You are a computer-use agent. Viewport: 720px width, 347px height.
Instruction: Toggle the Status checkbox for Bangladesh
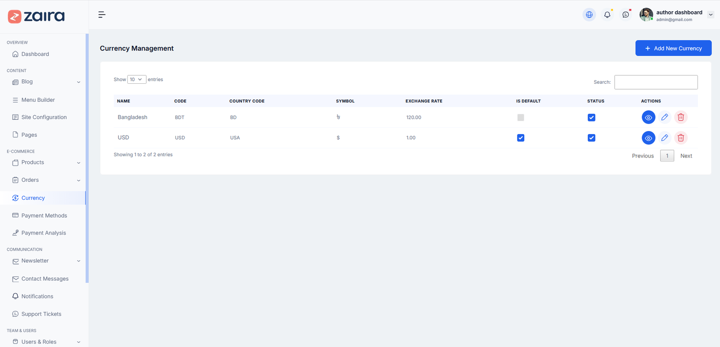[x=591, y=117]
